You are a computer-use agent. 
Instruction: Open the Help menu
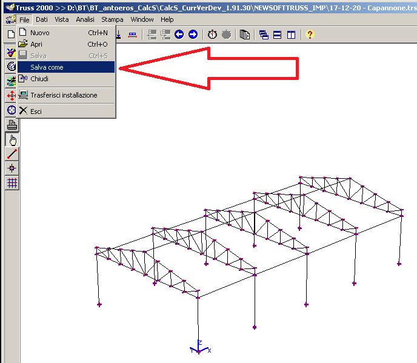coord(167,19)
